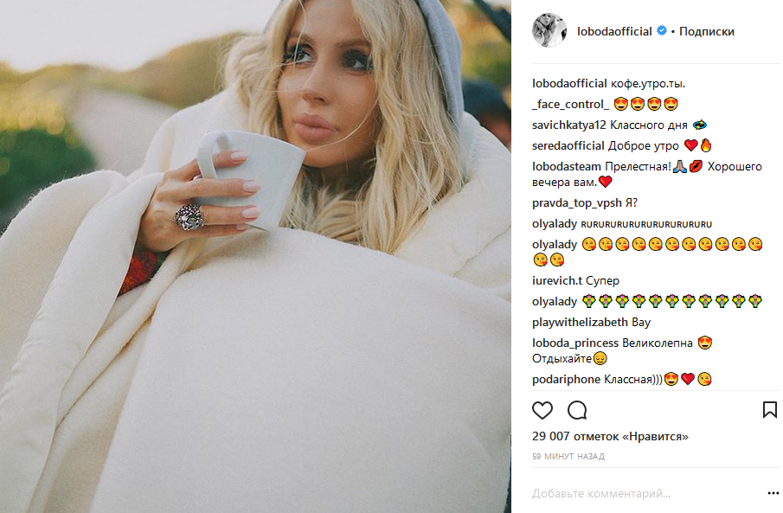Click the blue verified badge
The width and height of the screenshot is (783, 513).
click(662, 30)
